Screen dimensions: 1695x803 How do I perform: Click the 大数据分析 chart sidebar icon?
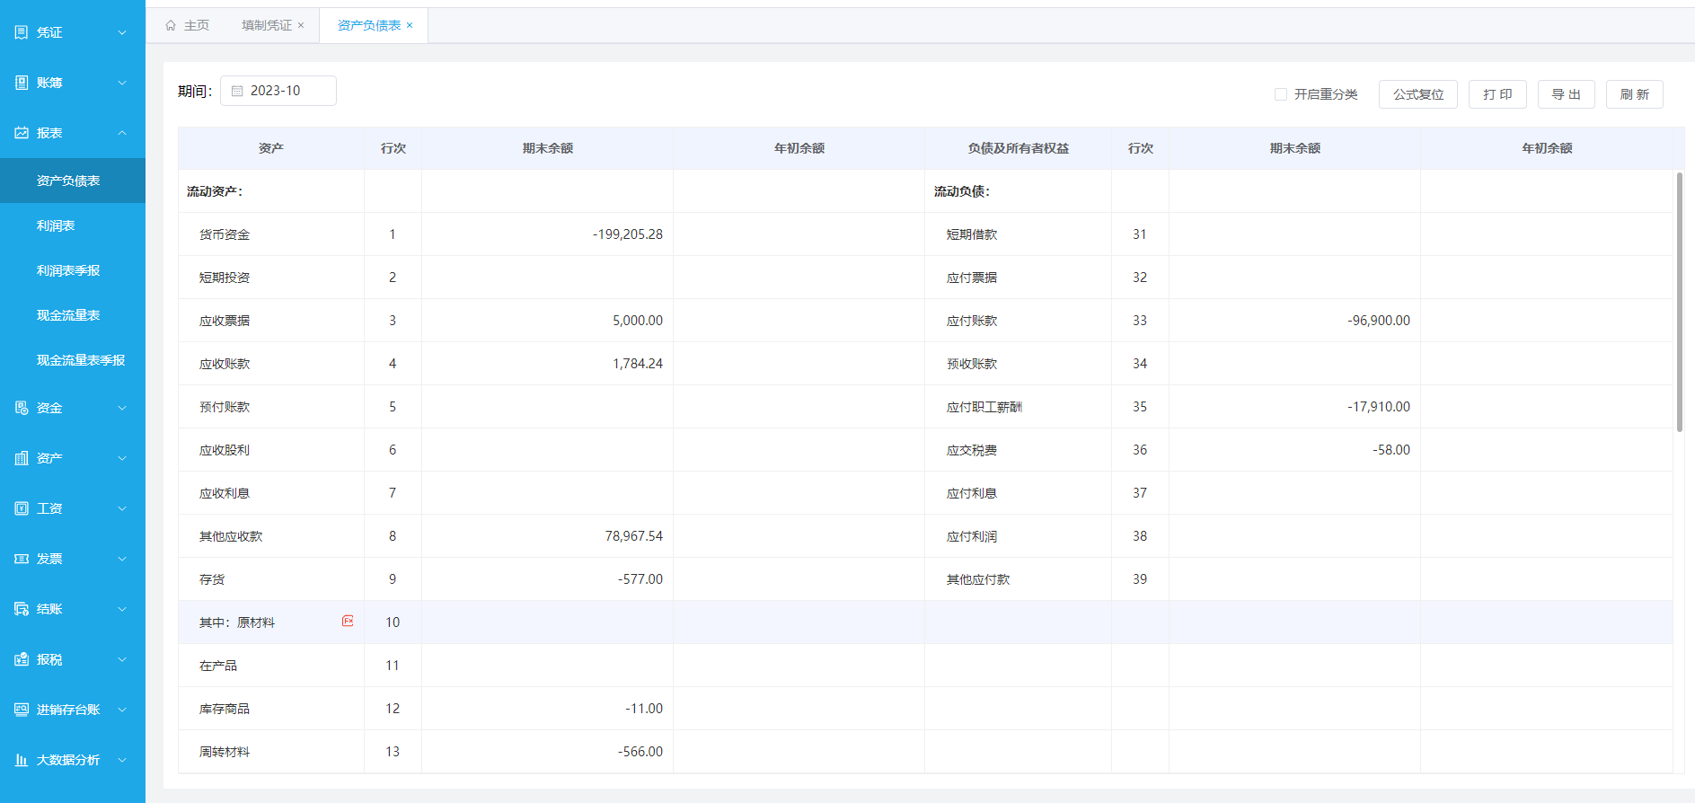[x=22, y=760]
